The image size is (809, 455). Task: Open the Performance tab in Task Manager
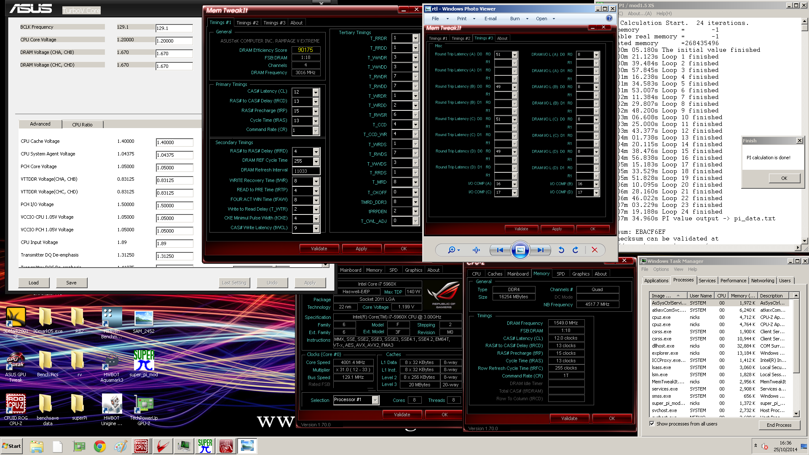tap(733, 281)
